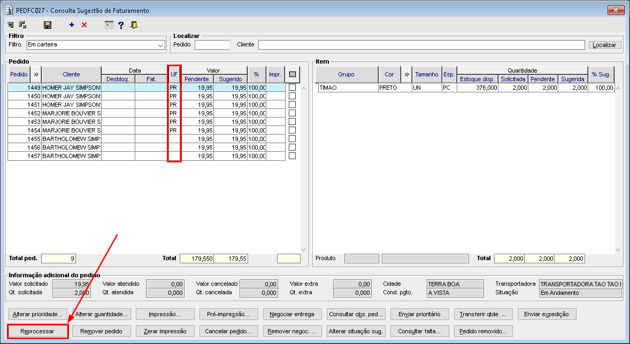Click the % Sug. column header
Viewport: 630px width, 344px height.
click(x=601, y=74)
